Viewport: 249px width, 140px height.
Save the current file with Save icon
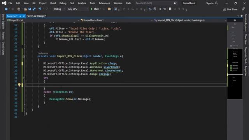(x=30, y=9)
